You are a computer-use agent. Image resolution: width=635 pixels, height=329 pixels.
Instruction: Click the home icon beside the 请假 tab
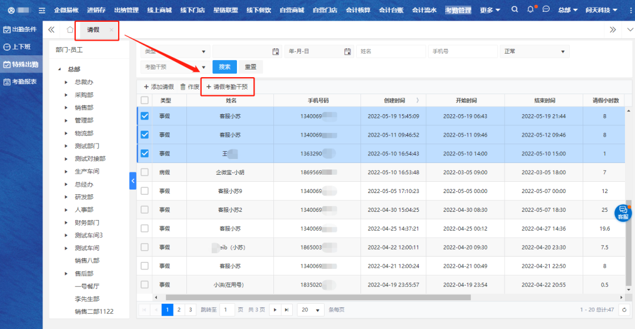(x=70, y=30)
